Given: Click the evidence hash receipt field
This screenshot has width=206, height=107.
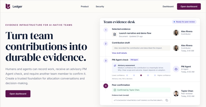Looking at the screenshot, I should tap(141, 100).
